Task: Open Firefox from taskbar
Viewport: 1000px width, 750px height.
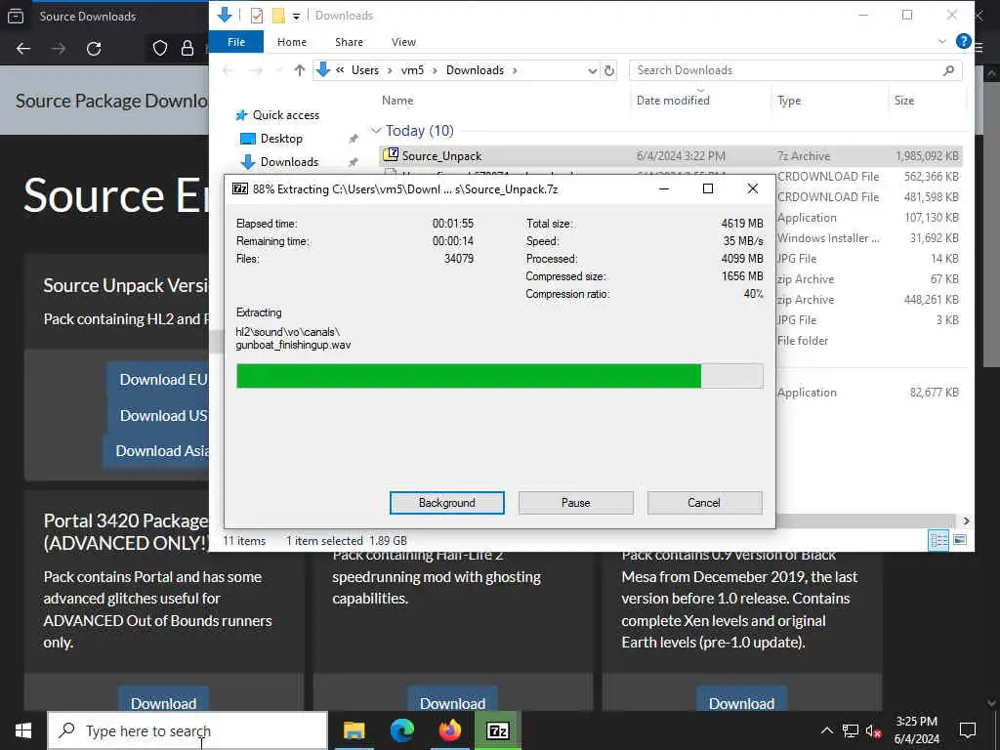Action: [x=449, y=730]
